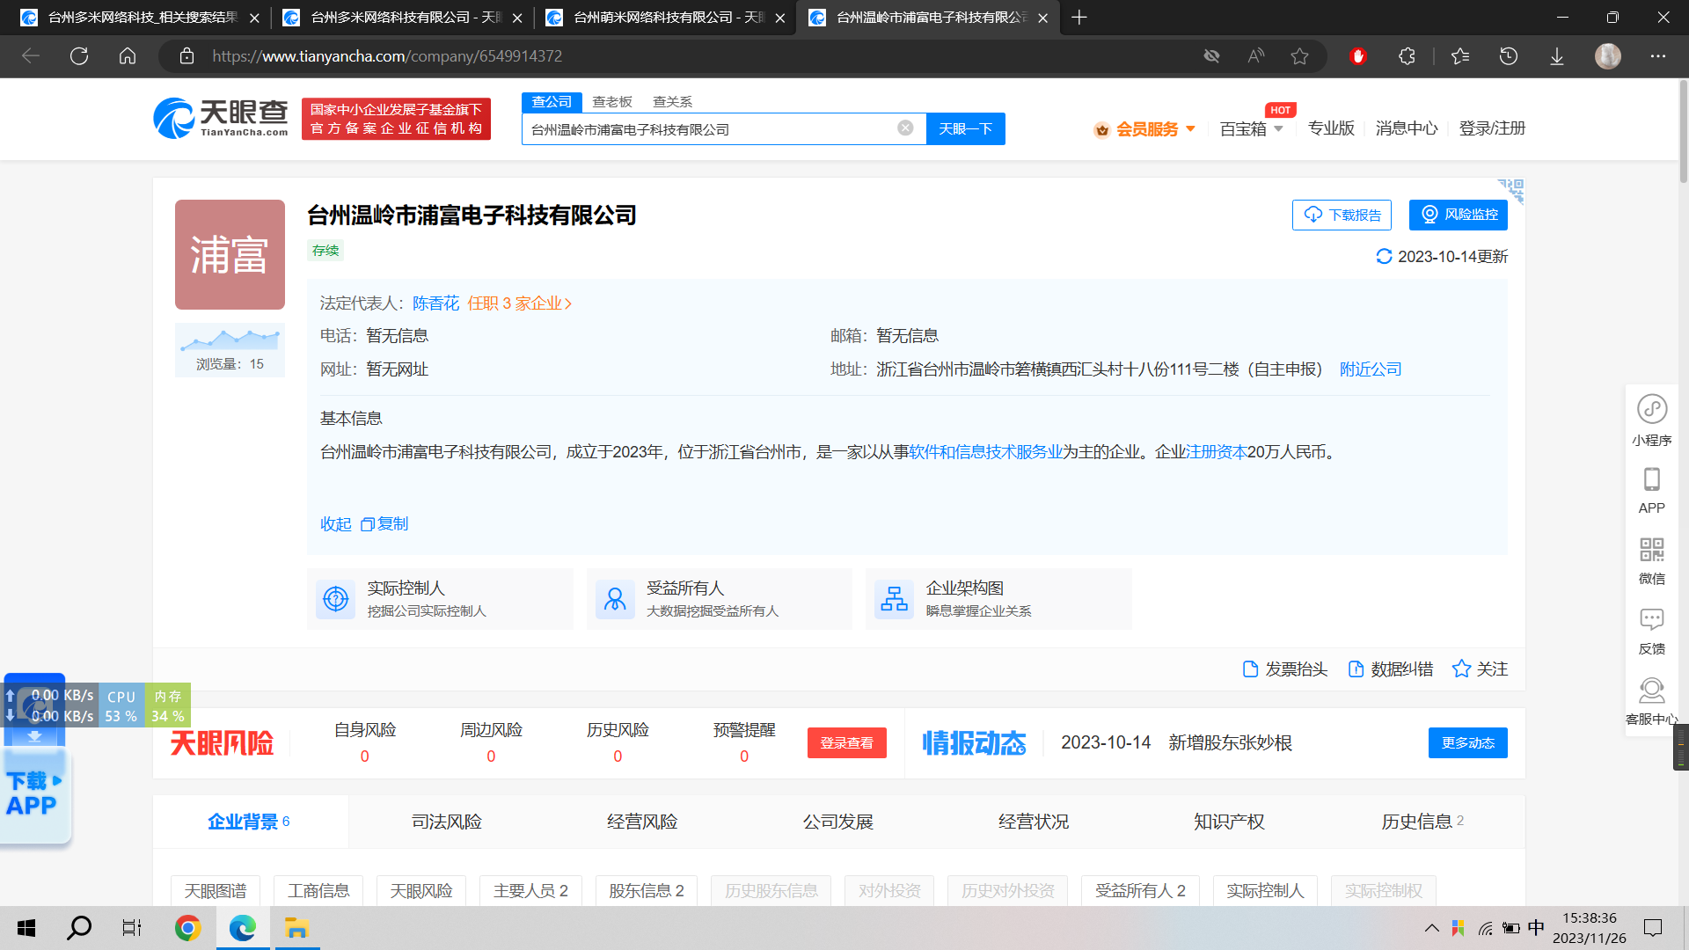Open the 发票抬头 link
This screenshot has width=1689, height=950.
click(1284, 669)
